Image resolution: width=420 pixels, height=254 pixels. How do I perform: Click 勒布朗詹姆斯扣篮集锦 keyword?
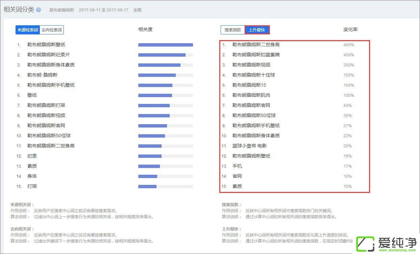coord(256,55)
